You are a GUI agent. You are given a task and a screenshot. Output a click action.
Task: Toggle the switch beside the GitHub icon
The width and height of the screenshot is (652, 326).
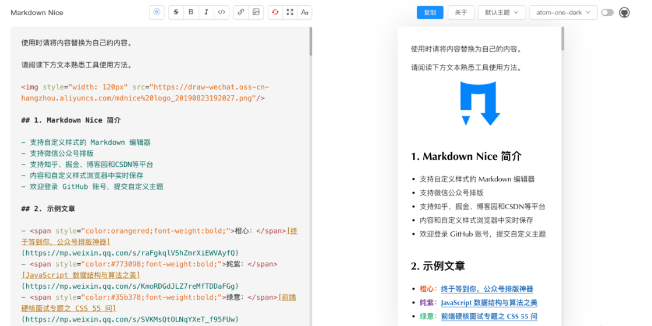[607, 12]
